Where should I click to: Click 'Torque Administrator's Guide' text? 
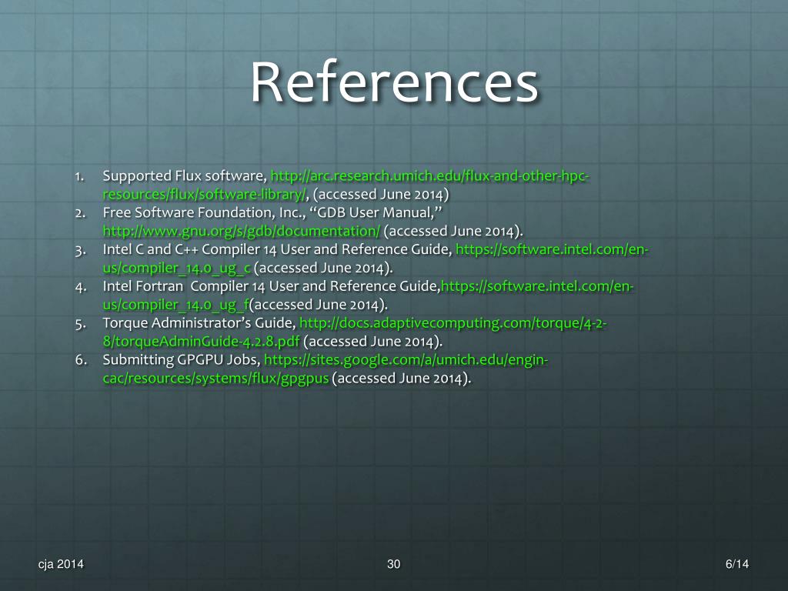pos(199,323)
